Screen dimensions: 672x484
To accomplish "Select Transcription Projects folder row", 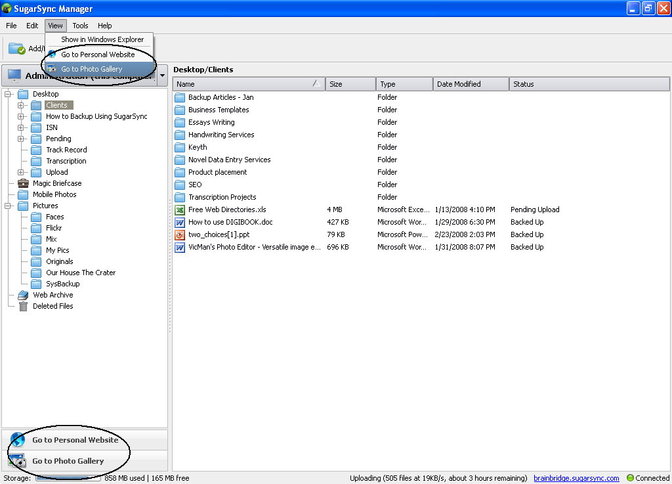I will pyautogui.click(x=421, y=197).
